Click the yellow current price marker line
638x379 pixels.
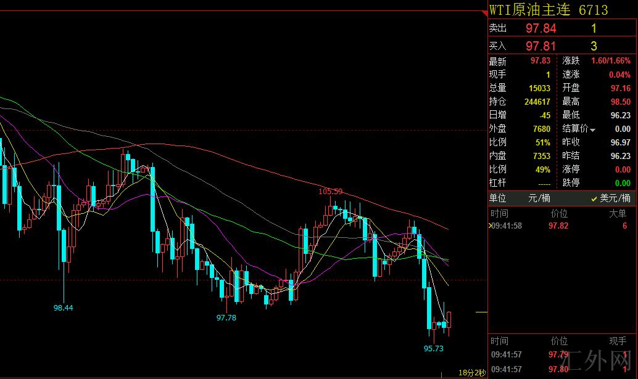tap(481, 312)
